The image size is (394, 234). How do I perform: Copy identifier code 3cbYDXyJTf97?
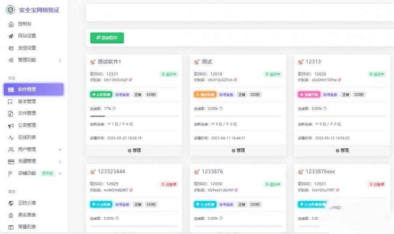[x=338, y=190]
